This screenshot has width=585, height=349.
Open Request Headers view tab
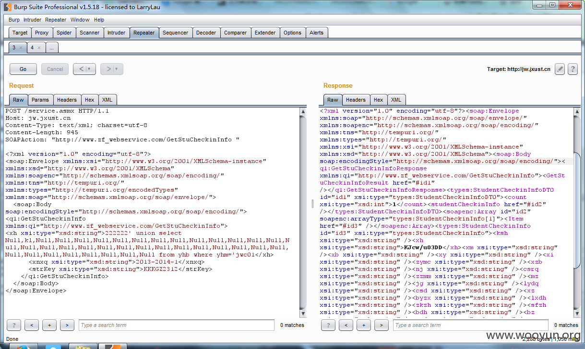pyautogui.click(x=67, y=100)
